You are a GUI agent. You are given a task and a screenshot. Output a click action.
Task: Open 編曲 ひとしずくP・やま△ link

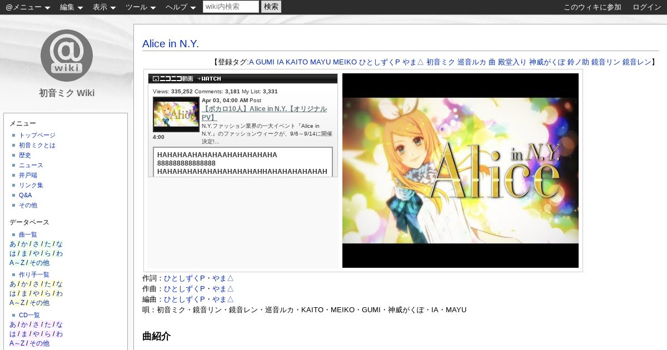[199, 299]
